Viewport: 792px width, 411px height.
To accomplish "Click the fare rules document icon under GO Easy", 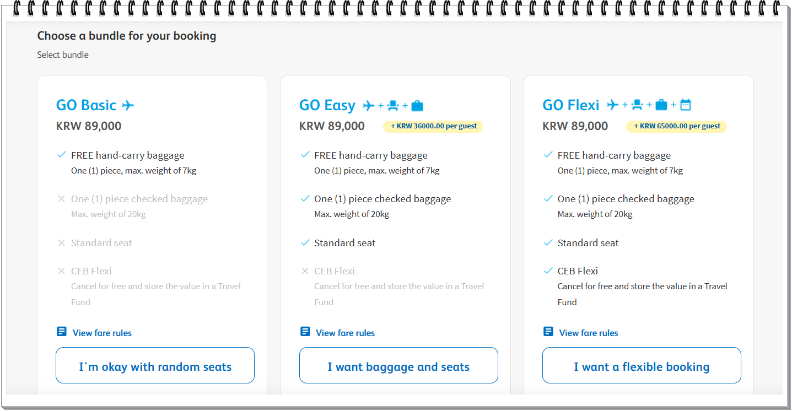I will coord(305,332).
